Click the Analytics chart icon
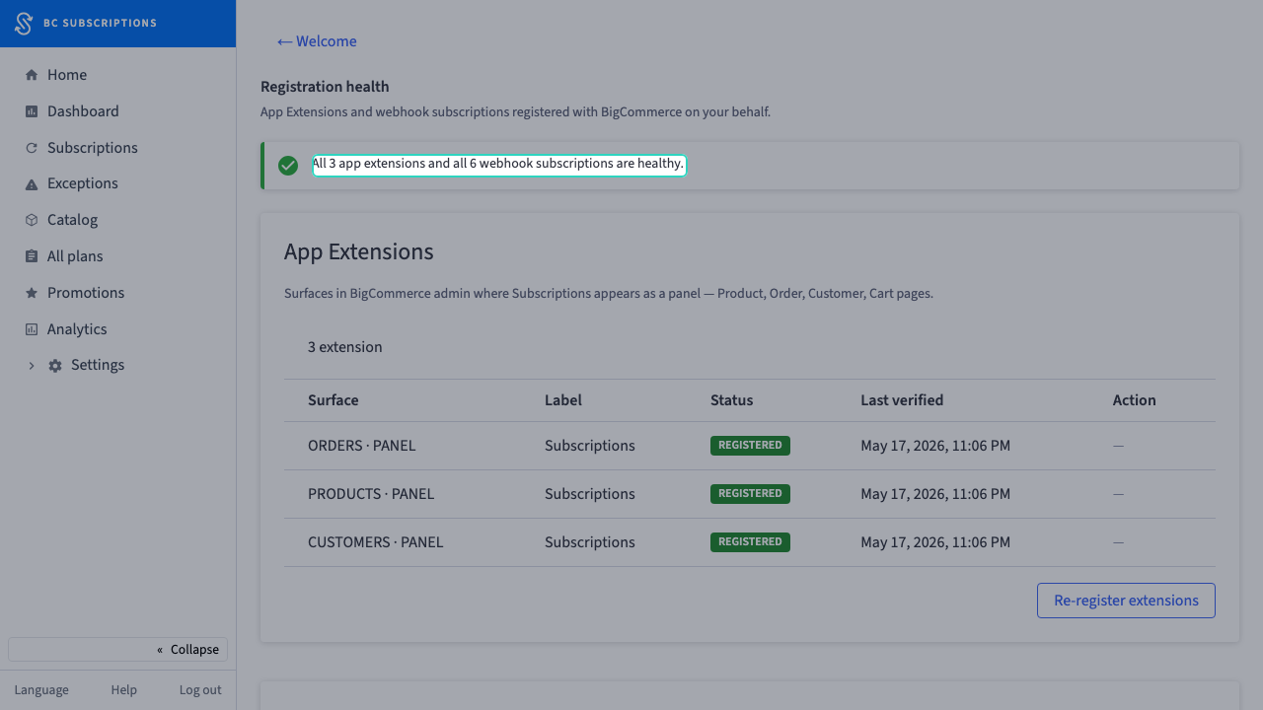The width and height of the screenshot is (1263, 710). (x=32, y=329)
